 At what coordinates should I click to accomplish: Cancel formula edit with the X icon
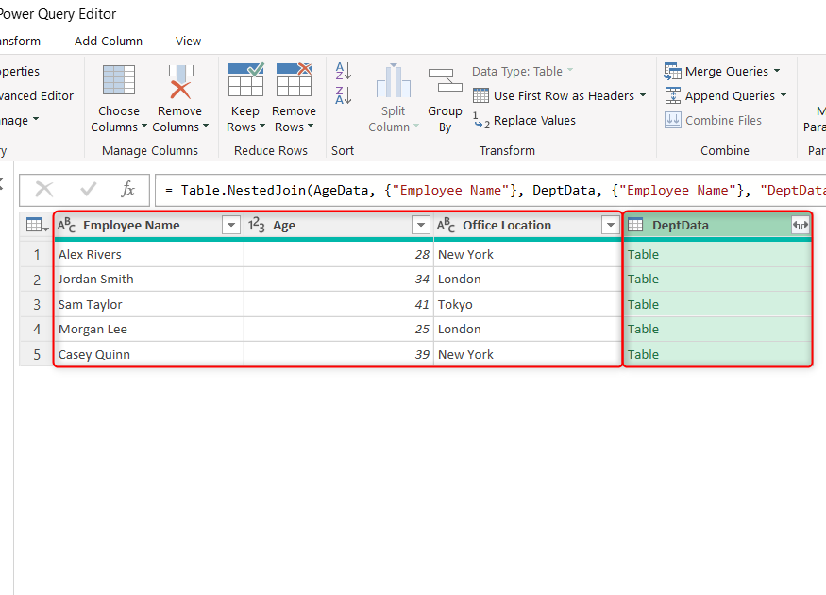click(44, 189)
